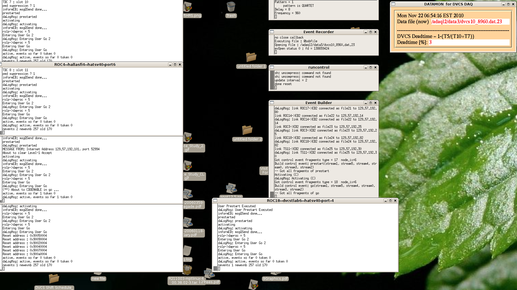Click 'About to clear Level-1 Accept' line

tap(27, 153)
